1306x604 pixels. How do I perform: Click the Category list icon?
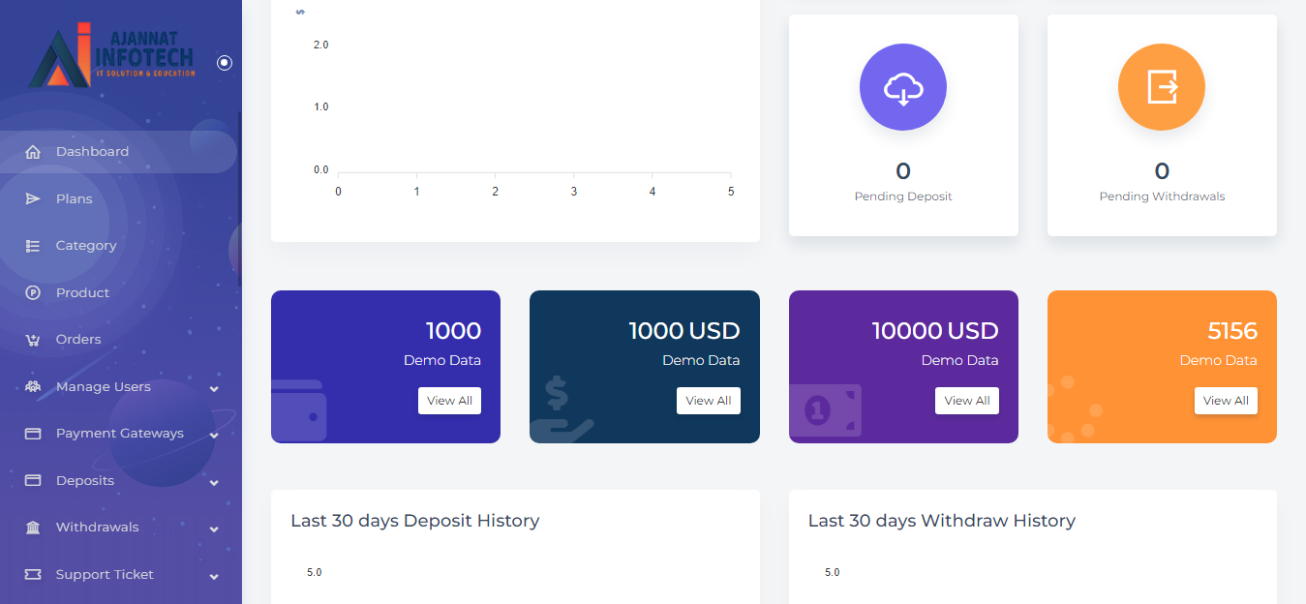click(33, 246)
